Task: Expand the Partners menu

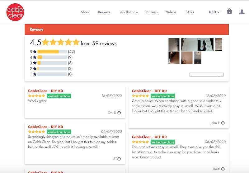Action: pos(152,12)
